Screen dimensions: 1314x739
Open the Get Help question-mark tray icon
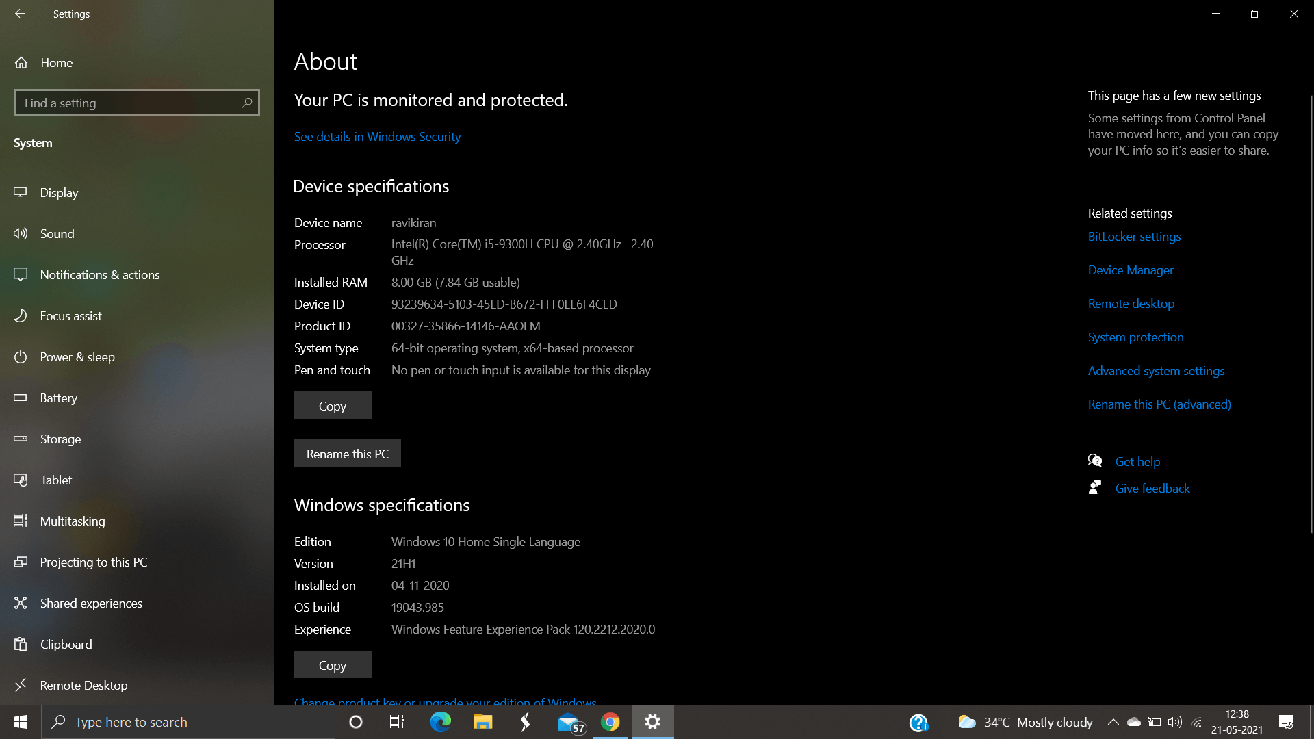[x=918, y=723]
